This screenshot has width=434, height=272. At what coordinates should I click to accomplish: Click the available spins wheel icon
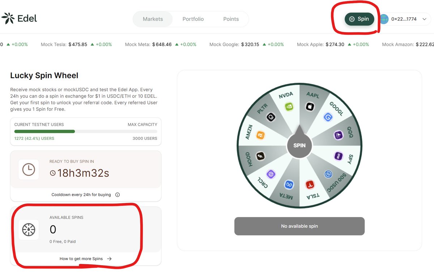29,229
